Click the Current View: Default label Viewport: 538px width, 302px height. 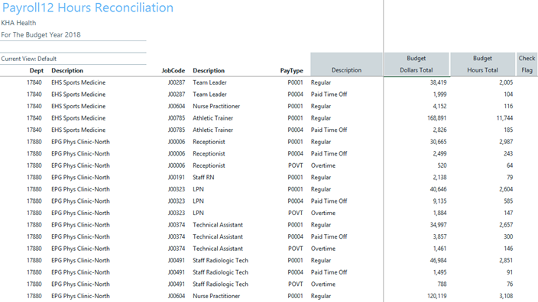(29, 59)
